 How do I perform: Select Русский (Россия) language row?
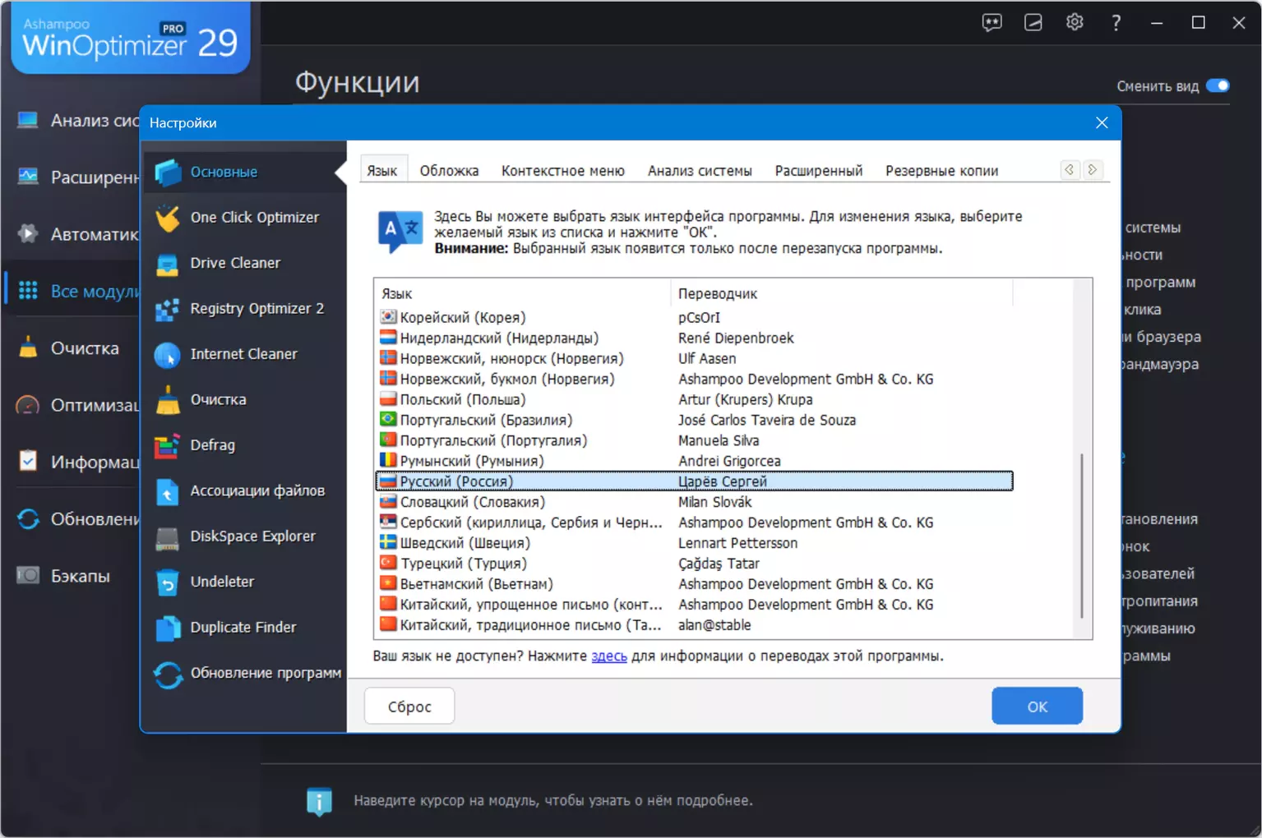click(x=694, y=481)
